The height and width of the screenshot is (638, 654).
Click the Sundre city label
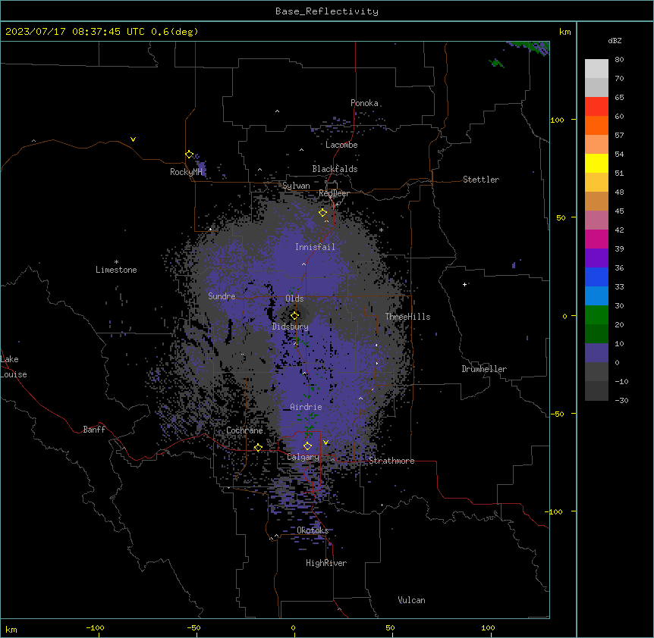[222, 296]
